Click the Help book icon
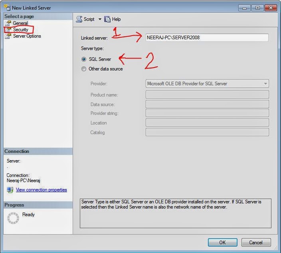This screenshot has width=281, height=253. pos(107,19)
